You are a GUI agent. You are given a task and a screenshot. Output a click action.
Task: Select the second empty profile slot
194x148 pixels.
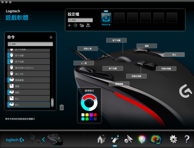click(132, 18)
